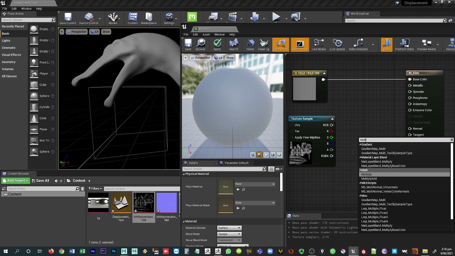
Task: Open Material Domain Surface dropdown
Action: point(229,228)
